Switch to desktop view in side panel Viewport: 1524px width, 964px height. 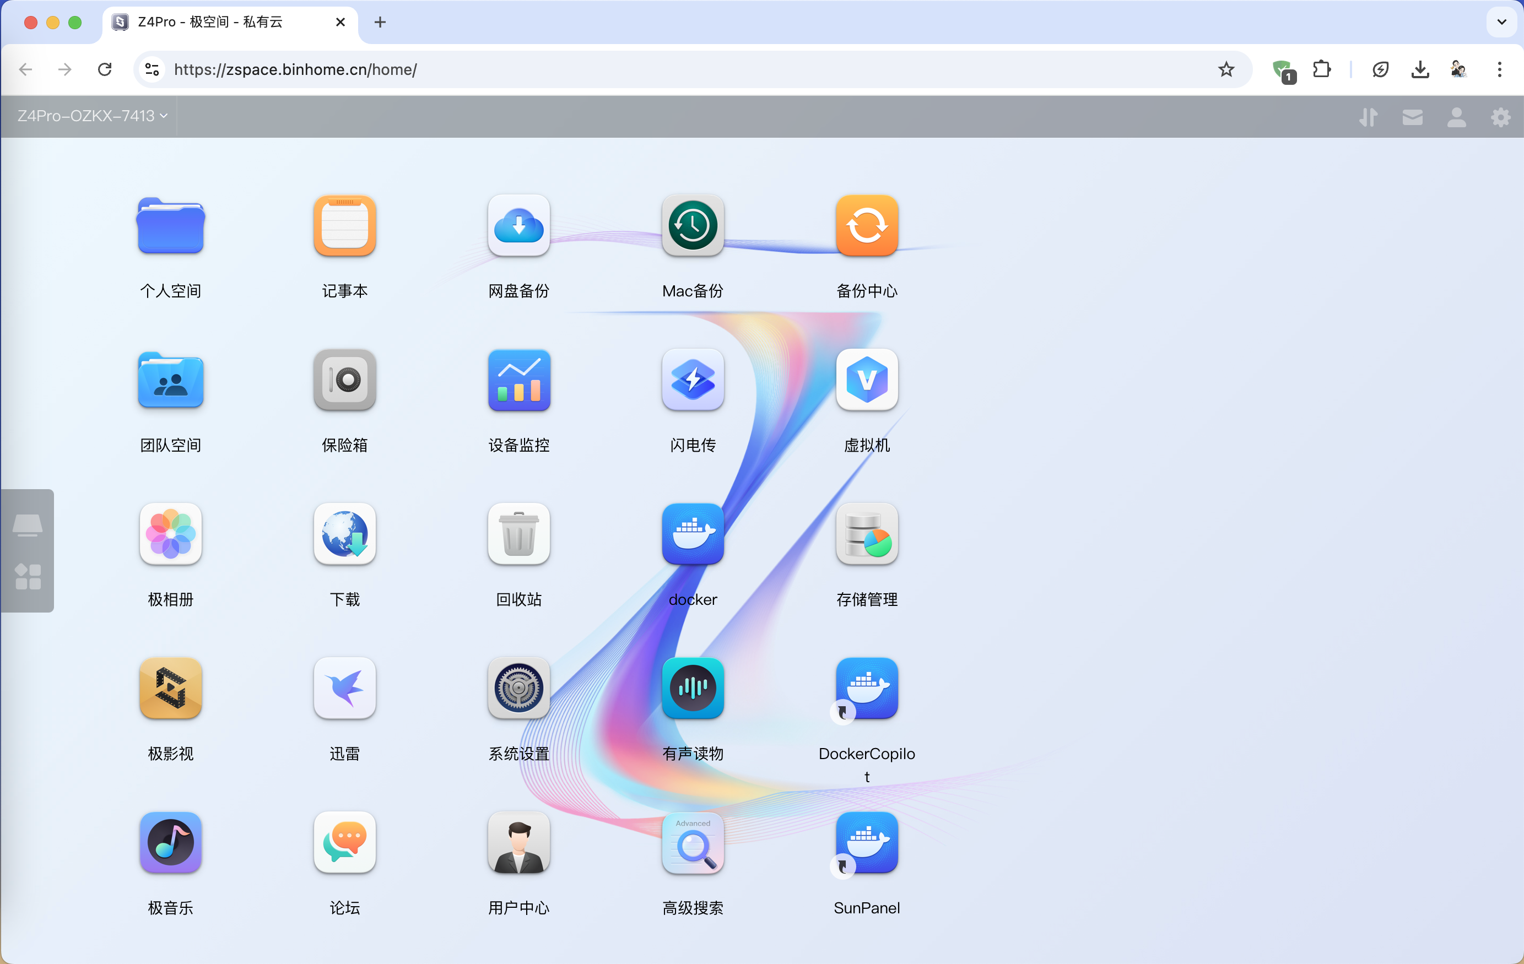point(27,525)
